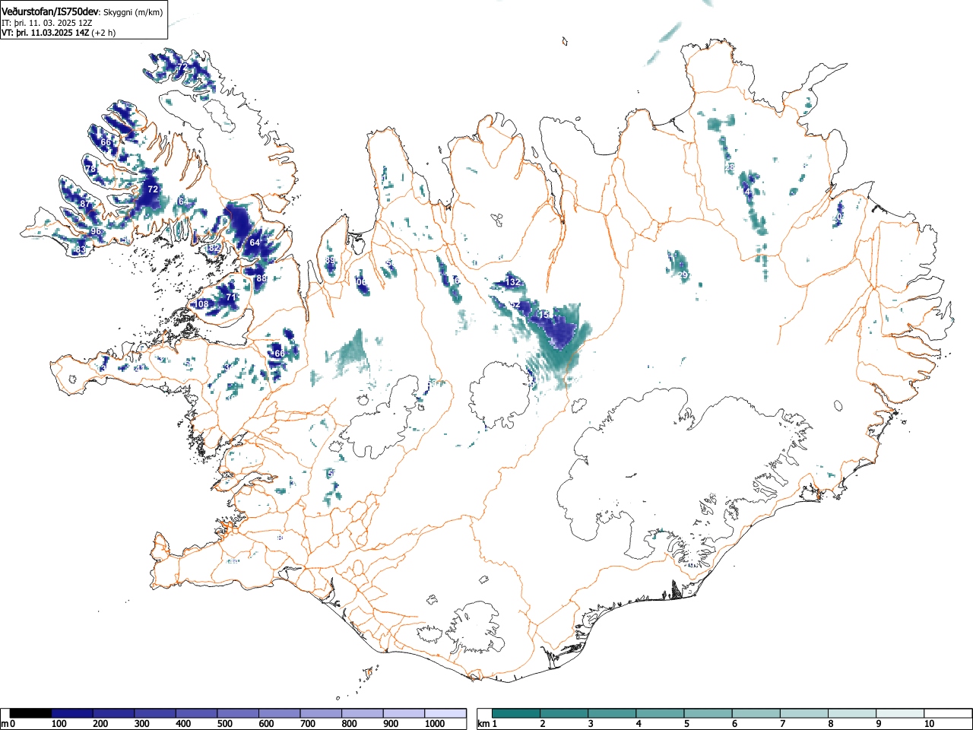Click the visibility value '87' on the map
This screenshot has height=730, width=973.
click(x=85, y=205)
